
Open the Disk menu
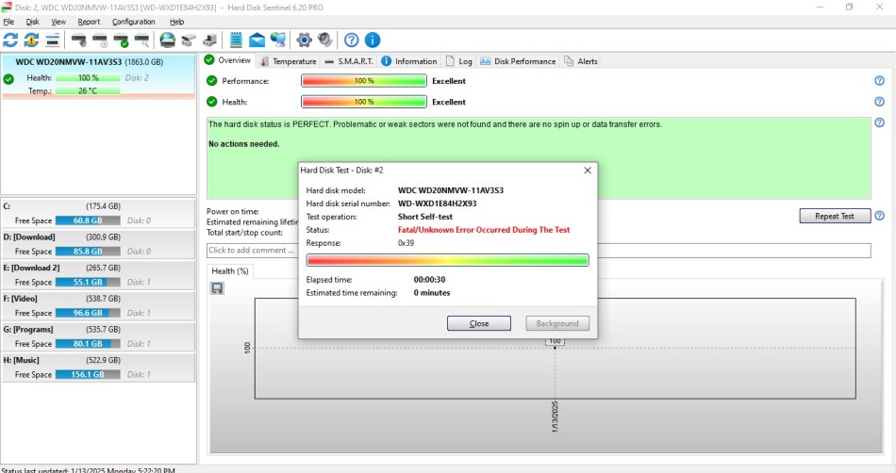click(33, 22)
